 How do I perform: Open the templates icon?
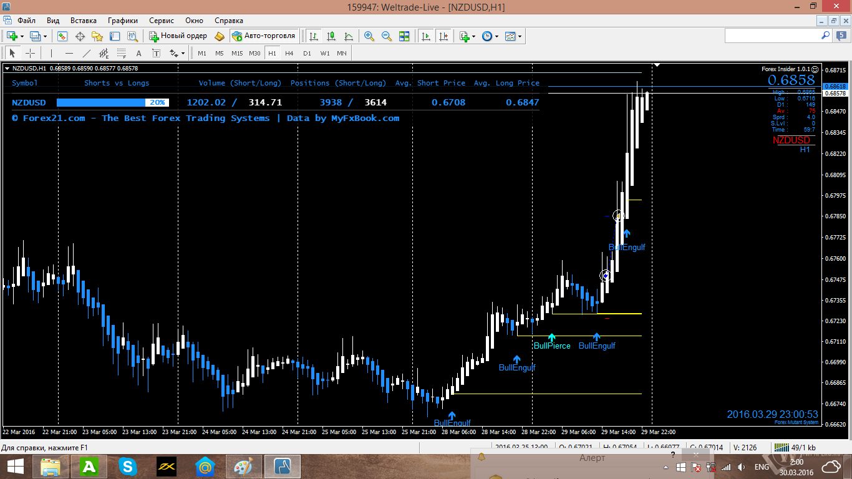pyautogui.click(x=510, y=36)
